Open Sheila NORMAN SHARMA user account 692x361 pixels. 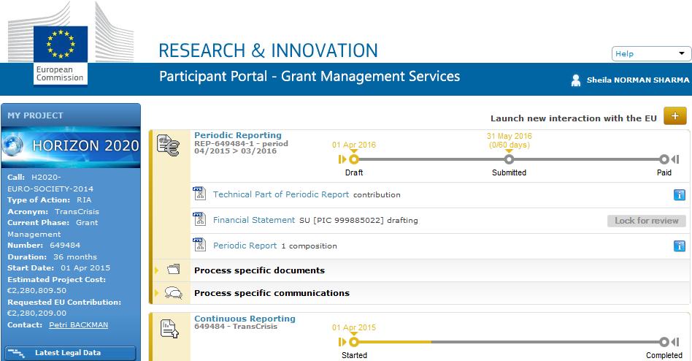tap(638, 80)
